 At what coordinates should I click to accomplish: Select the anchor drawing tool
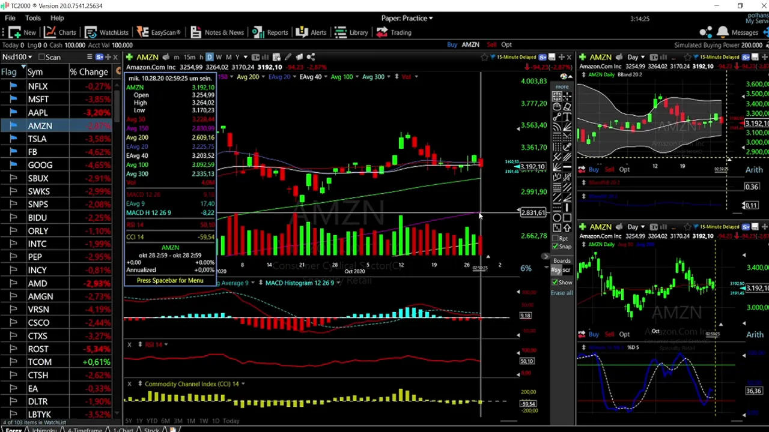[567, 146]
